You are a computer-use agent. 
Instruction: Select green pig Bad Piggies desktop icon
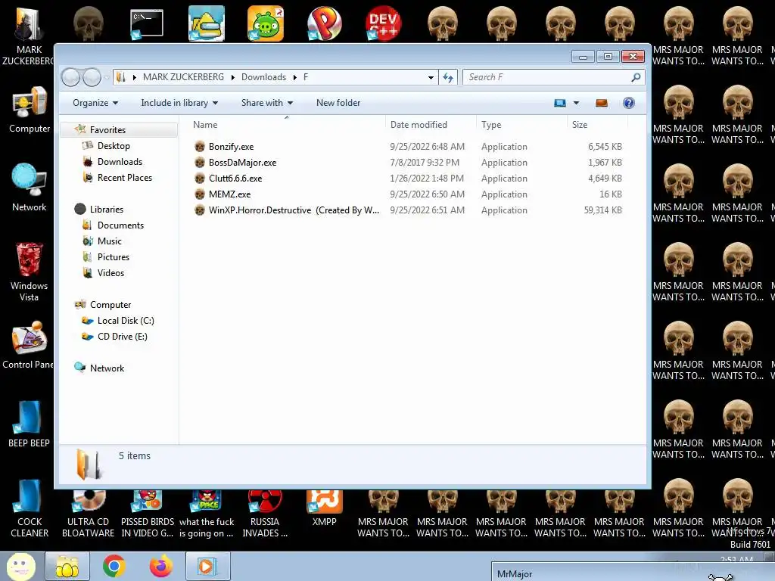266,23
